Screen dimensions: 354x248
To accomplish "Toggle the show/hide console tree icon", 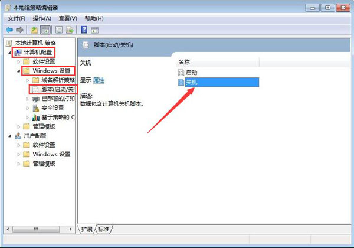I will pos(45,30).
